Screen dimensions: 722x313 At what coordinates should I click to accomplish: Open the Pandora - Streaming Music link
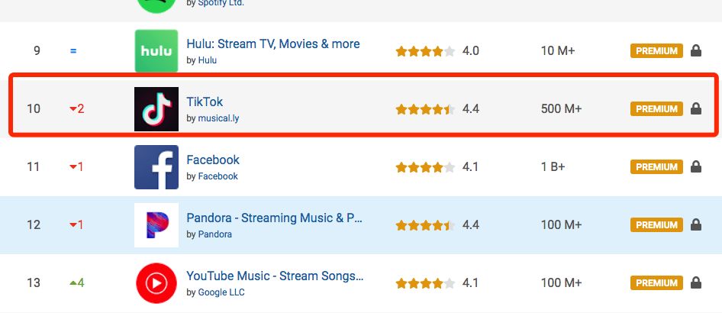(x=274, y=218)
